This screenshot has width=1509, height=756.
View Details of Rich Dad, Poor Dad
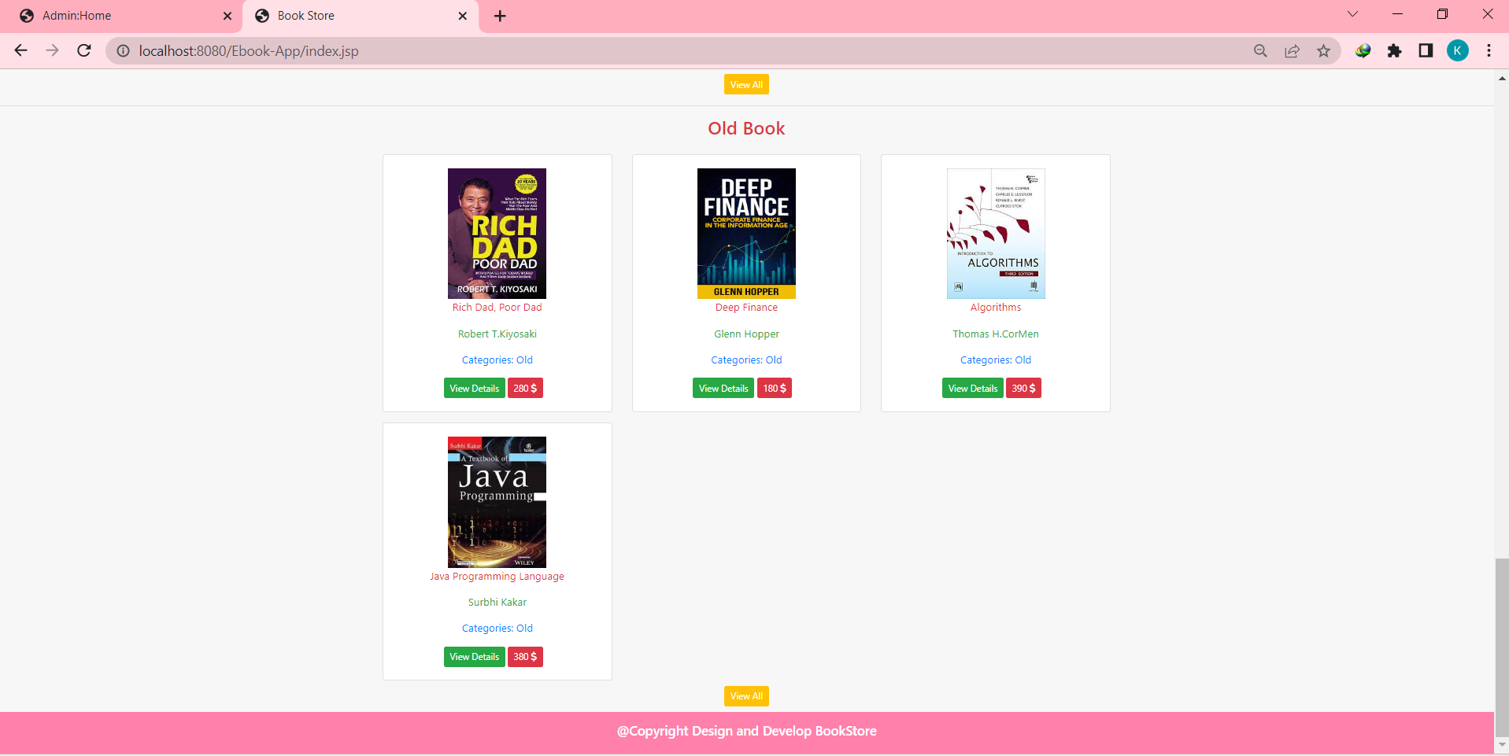[x=474, y=387]
